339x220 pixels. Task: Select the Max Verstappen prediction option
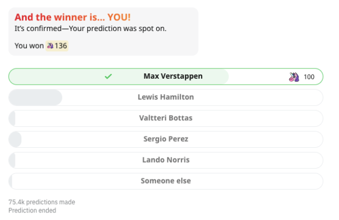click(173, 77)
